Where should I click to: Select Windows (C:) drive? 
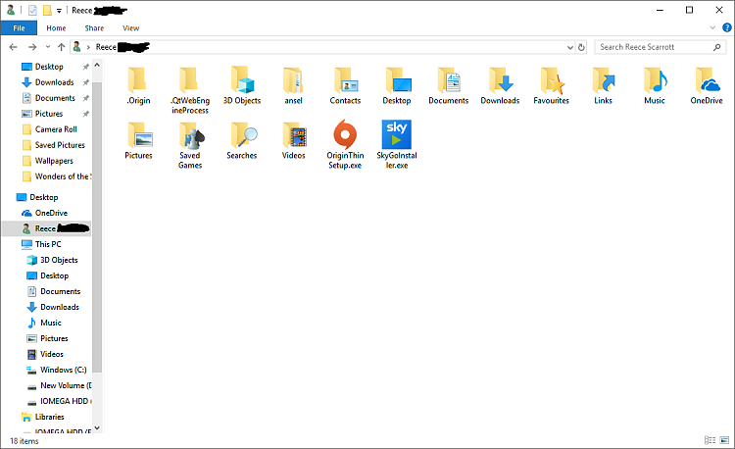point(64,370)
